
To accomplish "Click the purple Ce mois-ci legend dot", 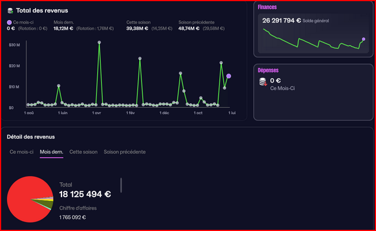I will [x=9, y=22].
